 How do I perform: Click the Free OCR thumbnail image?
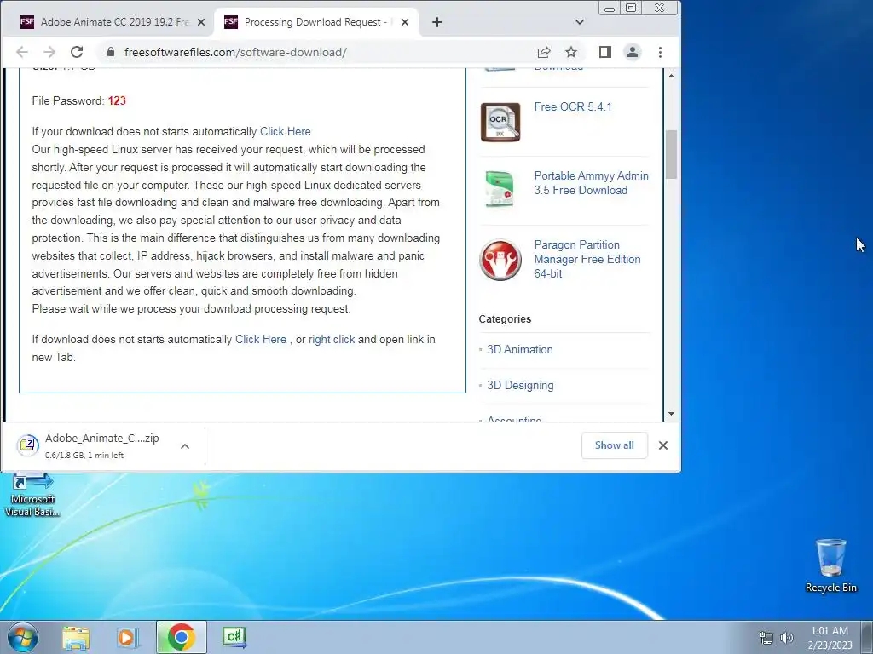(500, 122)
